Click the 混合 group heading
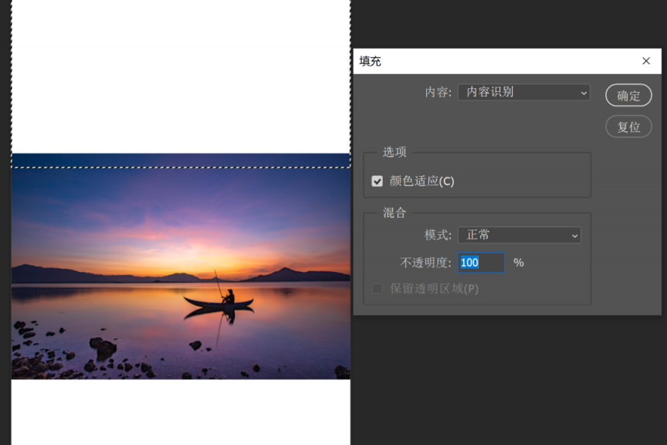Screen dimensions: 667x445 (x=394, y=212)
